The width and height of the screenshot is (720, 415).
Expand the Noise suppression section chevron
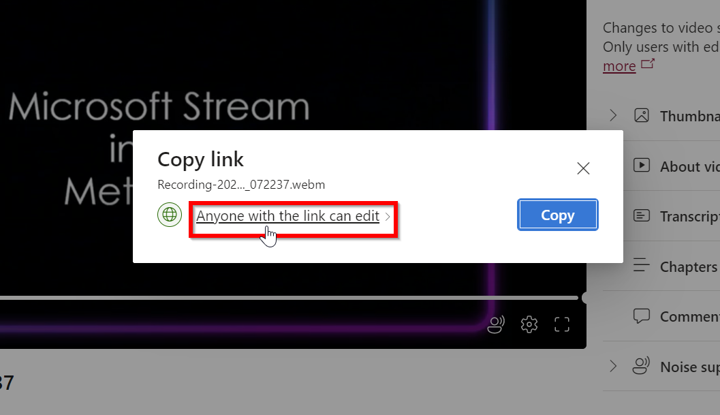coord(613,367)
